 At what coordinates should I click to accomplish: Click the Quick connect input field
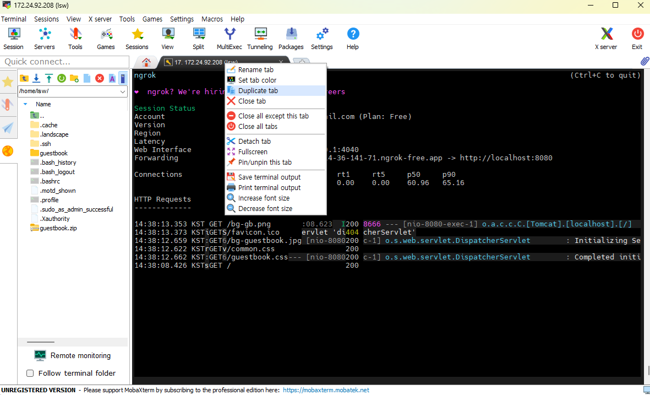(64, 62)
